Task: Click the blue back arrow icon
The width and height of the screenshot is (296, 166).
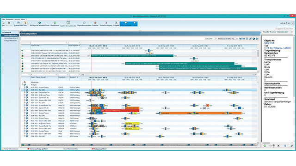Action: 240,39
